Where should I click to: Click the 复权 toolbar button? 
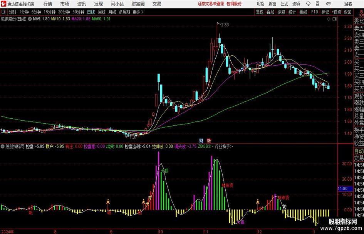[x=260, y=12]
